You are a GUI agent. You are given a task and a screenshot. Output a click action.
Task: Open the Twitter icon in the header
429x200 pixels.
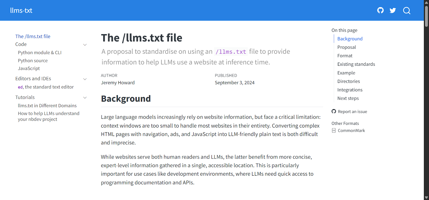(x=393, y=10)
